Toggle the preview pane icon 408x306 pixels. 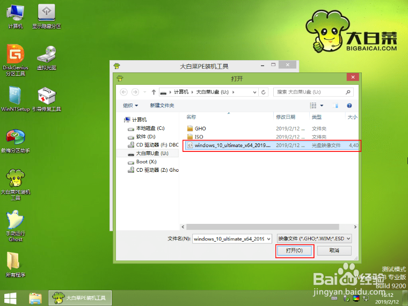pos(335,105)
